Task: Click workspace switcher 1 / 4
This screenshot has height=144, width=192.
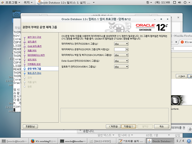Action: 180,141
